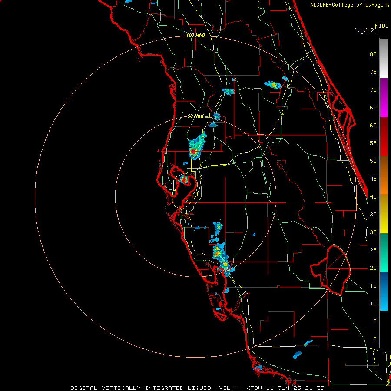Viewport: 391px width, 391px height.
Task: Click the scale value 15
Action: pyautogui.click(x=373, y=286)
